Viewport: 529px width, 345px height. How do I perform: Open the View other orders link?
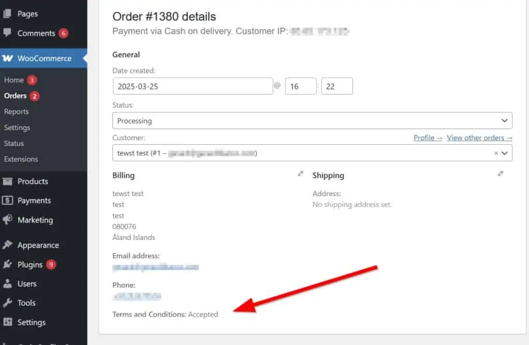pos(479,138)
